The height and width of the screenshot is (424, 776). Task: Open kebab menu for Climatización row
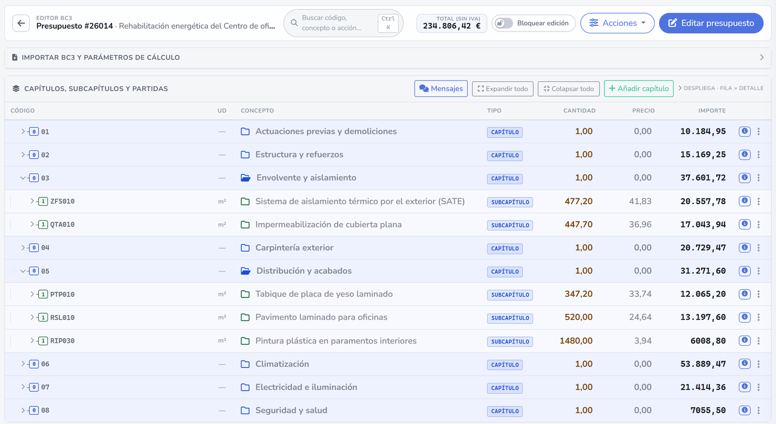[758, 364]
